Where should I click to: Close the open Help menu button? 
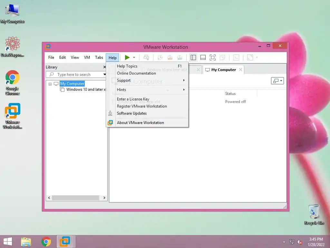pos(112,57)
